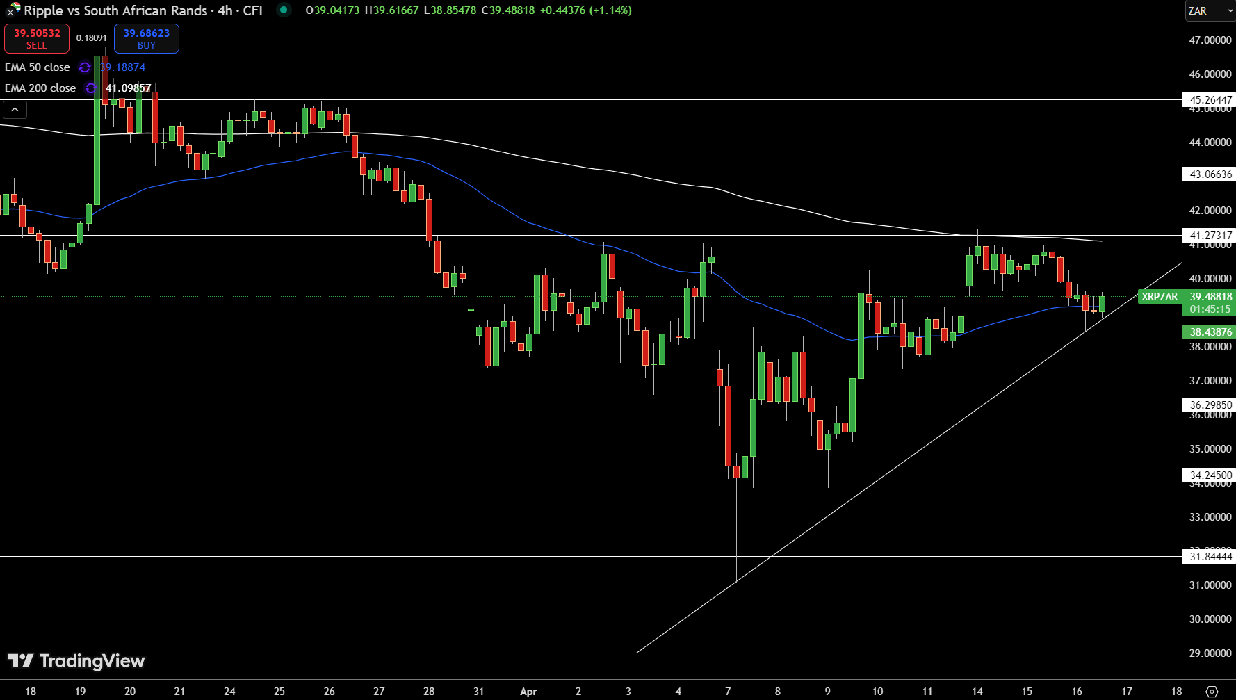Open the ZAR currency dropdown
The height and width of the screenshot is (700, 1236).
(x=1208, y=10)
